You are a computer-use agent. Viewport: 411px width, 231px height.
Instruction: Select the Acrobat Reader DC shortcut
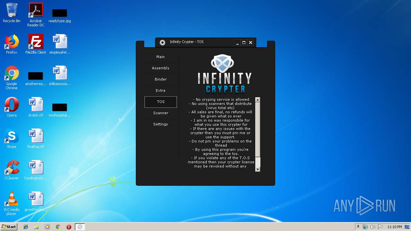click(36, 15)
